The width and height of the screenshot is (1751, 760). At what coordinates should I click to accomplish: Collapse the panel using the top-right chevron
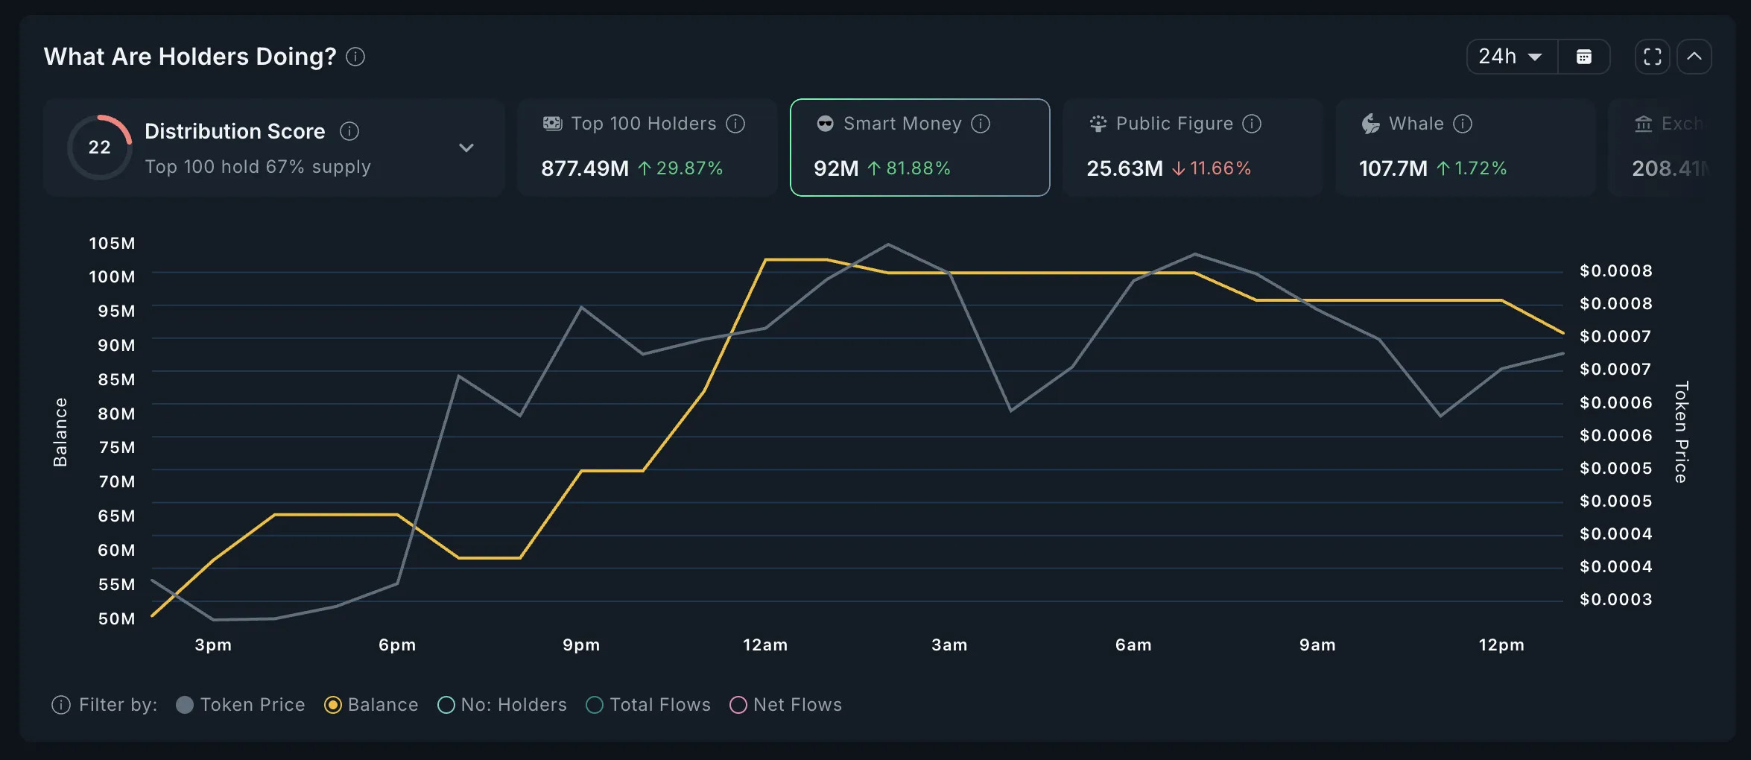tap(1694, 56)
